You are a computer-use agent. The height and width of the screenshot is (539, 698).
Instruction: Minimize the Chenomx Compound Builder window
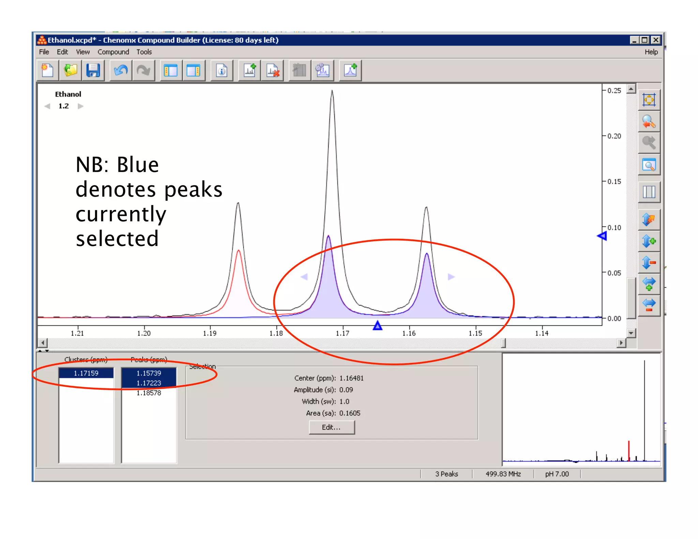634,40
